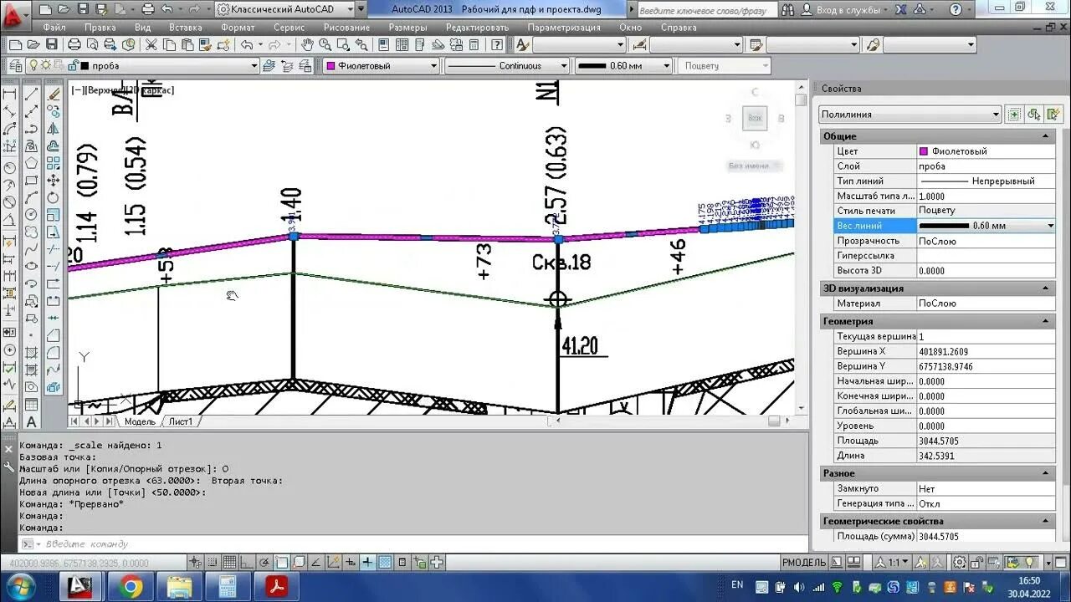Select the Rectangle draw tool
Viewport: 1071px width, 602px height.
click(x=31, y=180)
